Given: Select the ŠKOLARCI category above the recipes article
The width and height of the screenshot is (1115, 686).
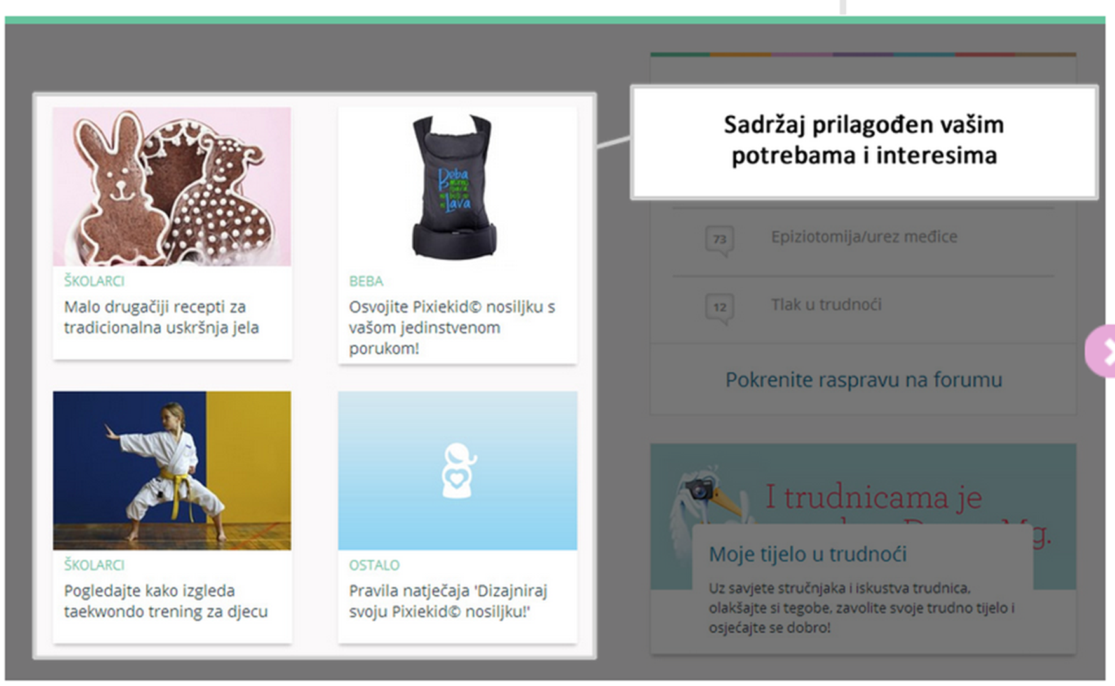Looking at the screenshot, I should [94, 281].
